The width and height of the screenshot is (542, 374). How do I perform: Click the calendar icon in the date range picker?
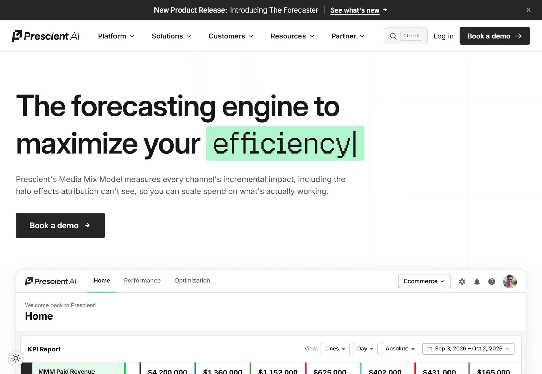tap(430, 349)
